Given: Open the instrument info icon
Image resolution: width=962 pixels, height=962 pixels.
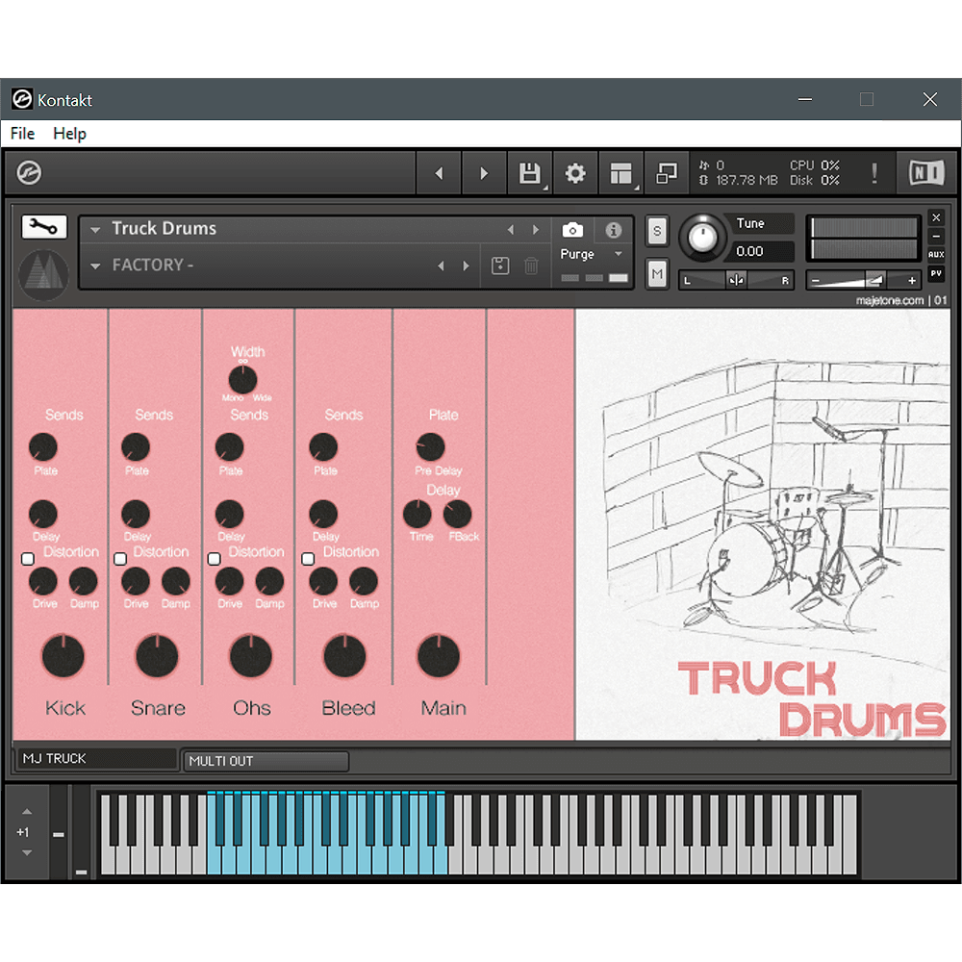Looking at the screenshot, I should click(613, 230).
